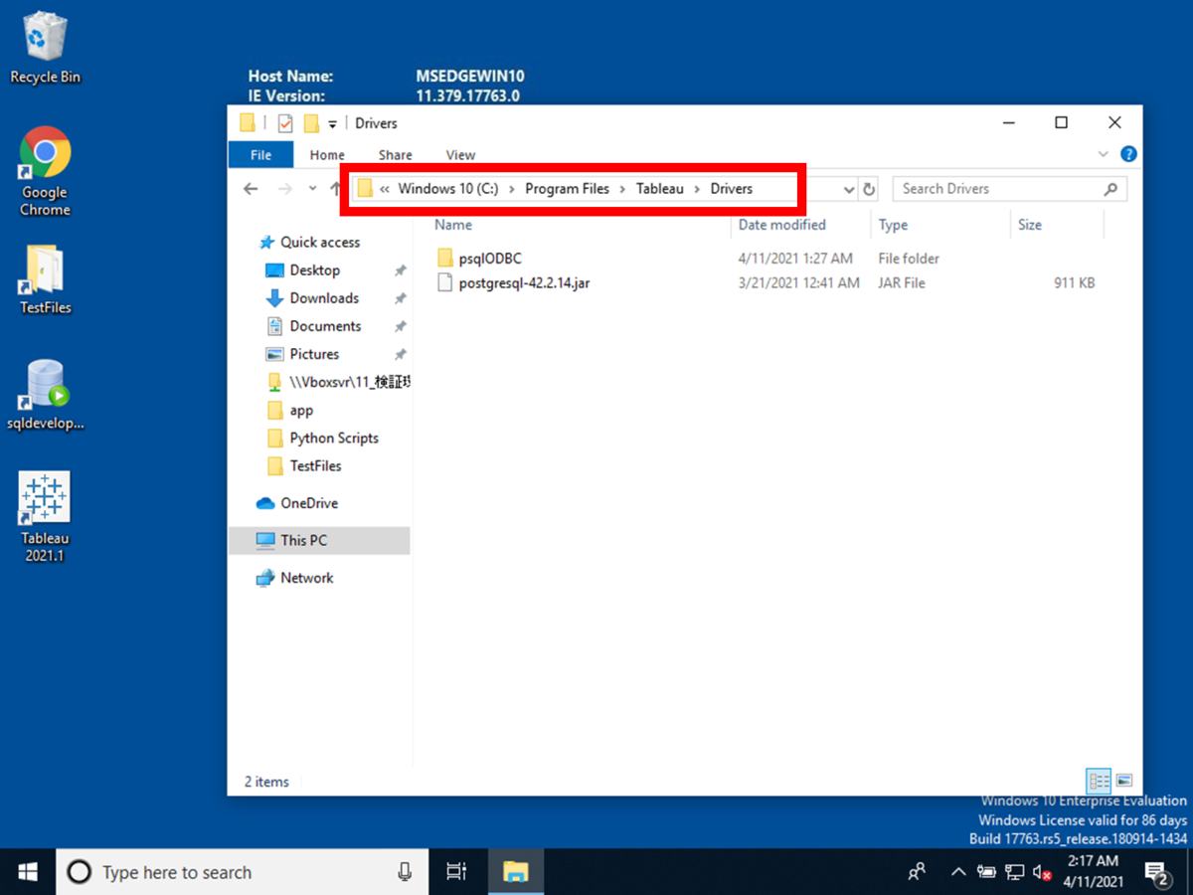Click the '911 KB' size cell
This screenshot has width=1193, height=895.
pos(1074,283)
